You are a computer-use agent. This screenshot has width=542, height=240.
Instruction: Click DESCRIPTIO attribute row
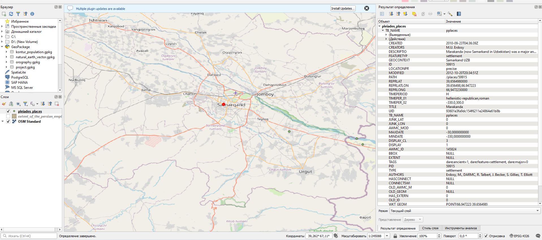pos(458,52)
